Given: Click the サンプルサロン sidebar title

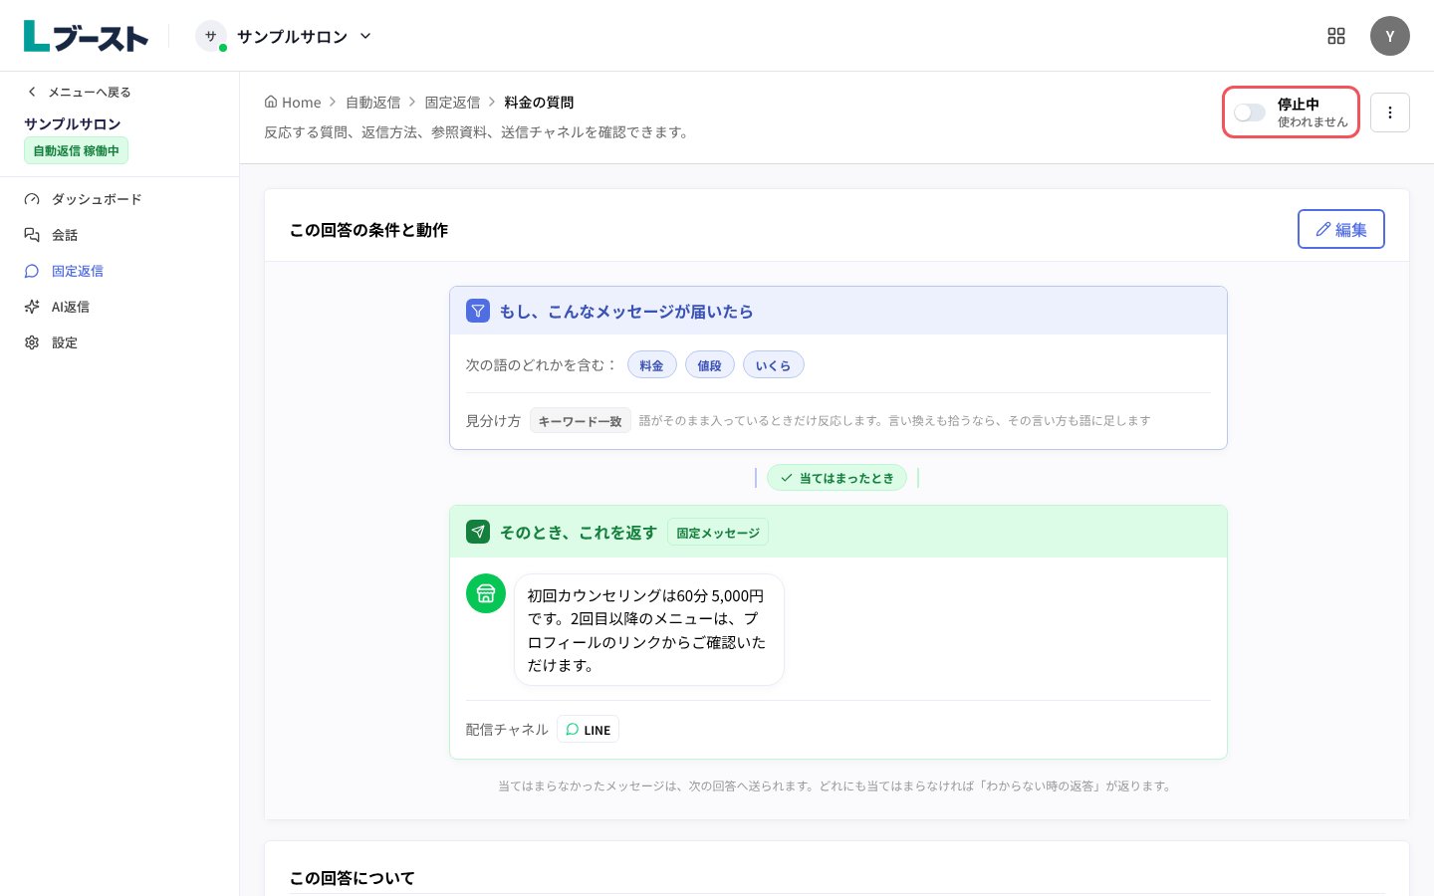Looking at the screenshot, I should click(x=73, y=123).
